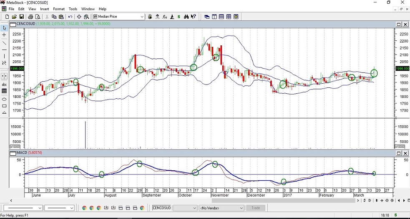Click the green dollar sign toolbar icon

[179, 17]
